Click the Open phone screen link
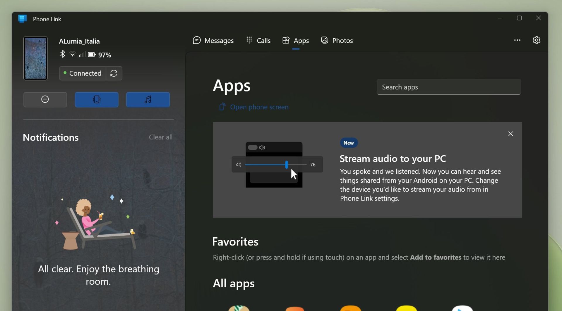The width and height of the screenshot is (562, 311). click(x=259, y=107)
